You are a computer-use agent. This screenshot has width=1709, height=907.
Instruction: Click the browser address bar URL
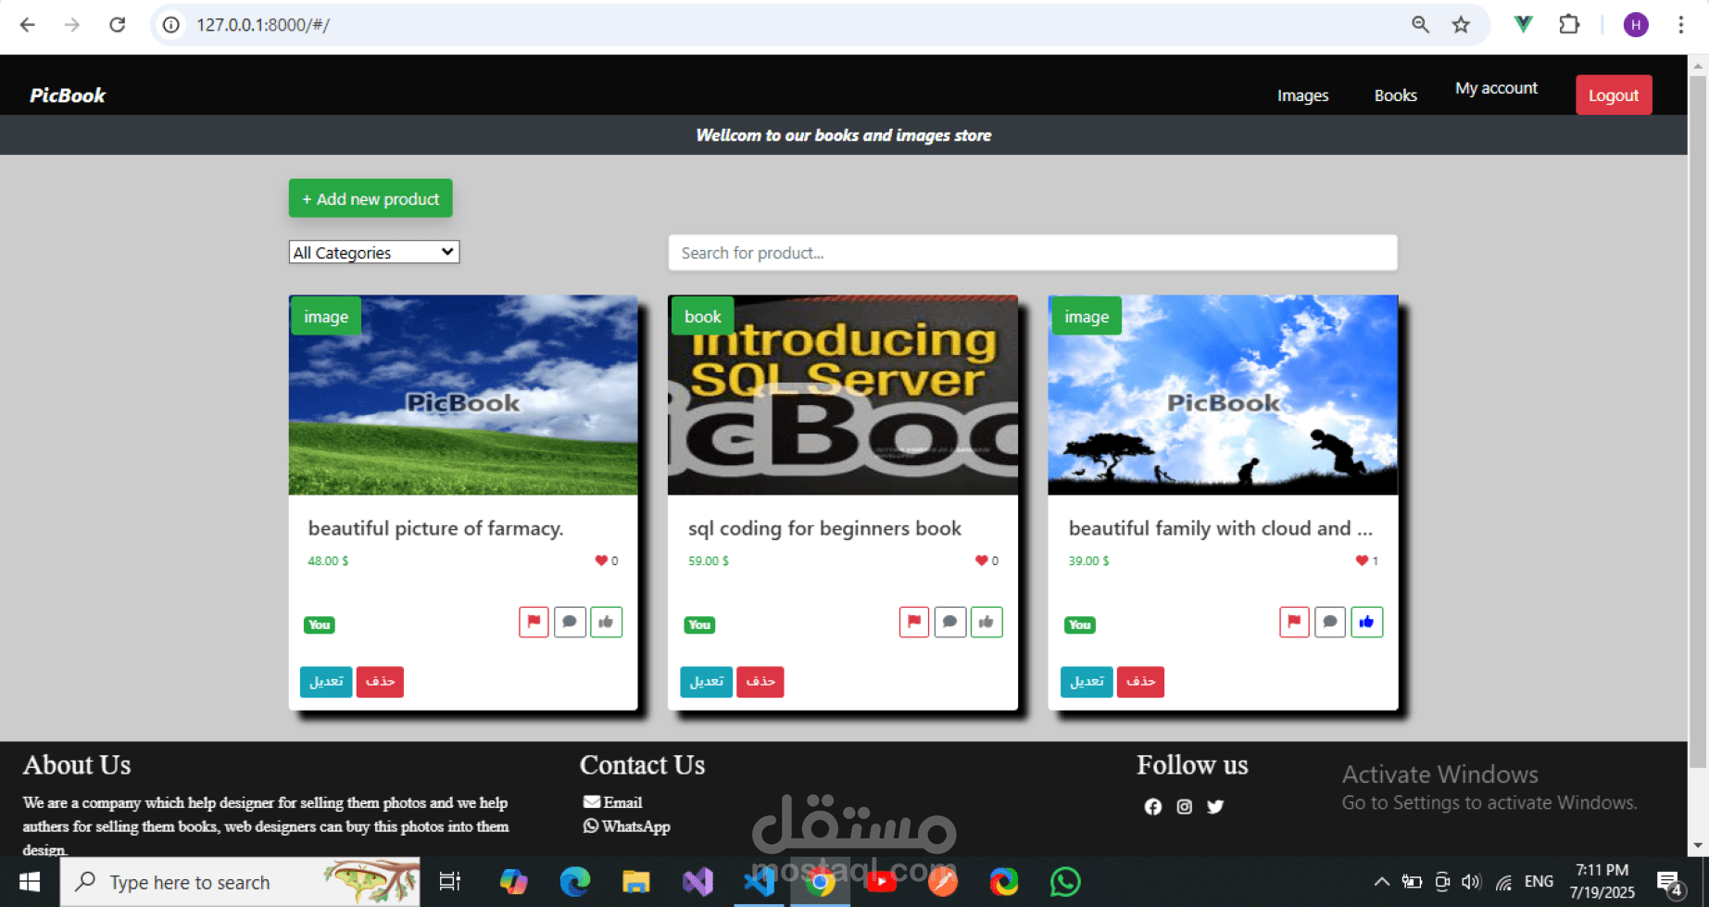[263, 25]
